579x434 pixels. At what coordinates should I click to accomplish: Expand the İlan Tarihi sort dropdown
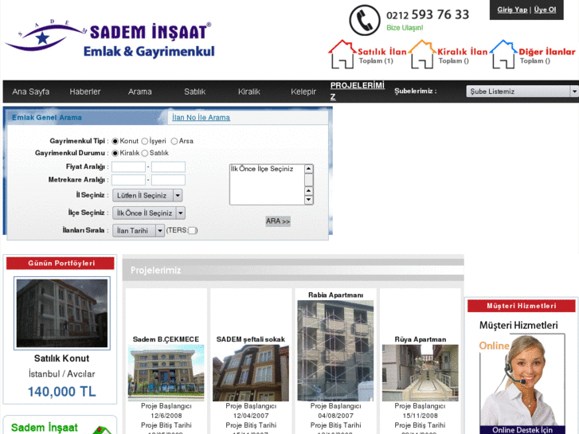click(139, 230)
